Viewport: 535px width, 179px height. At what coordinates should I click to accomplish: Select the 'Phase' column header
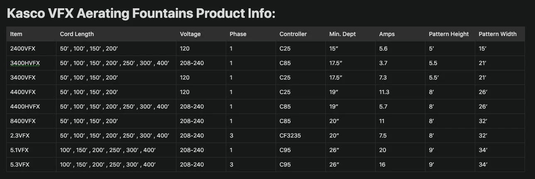click(x=238, y=34)
